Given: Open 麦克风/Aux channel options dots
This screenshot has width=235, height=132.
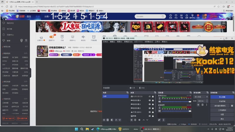Looking at the screenshot, I should [160, 98].
